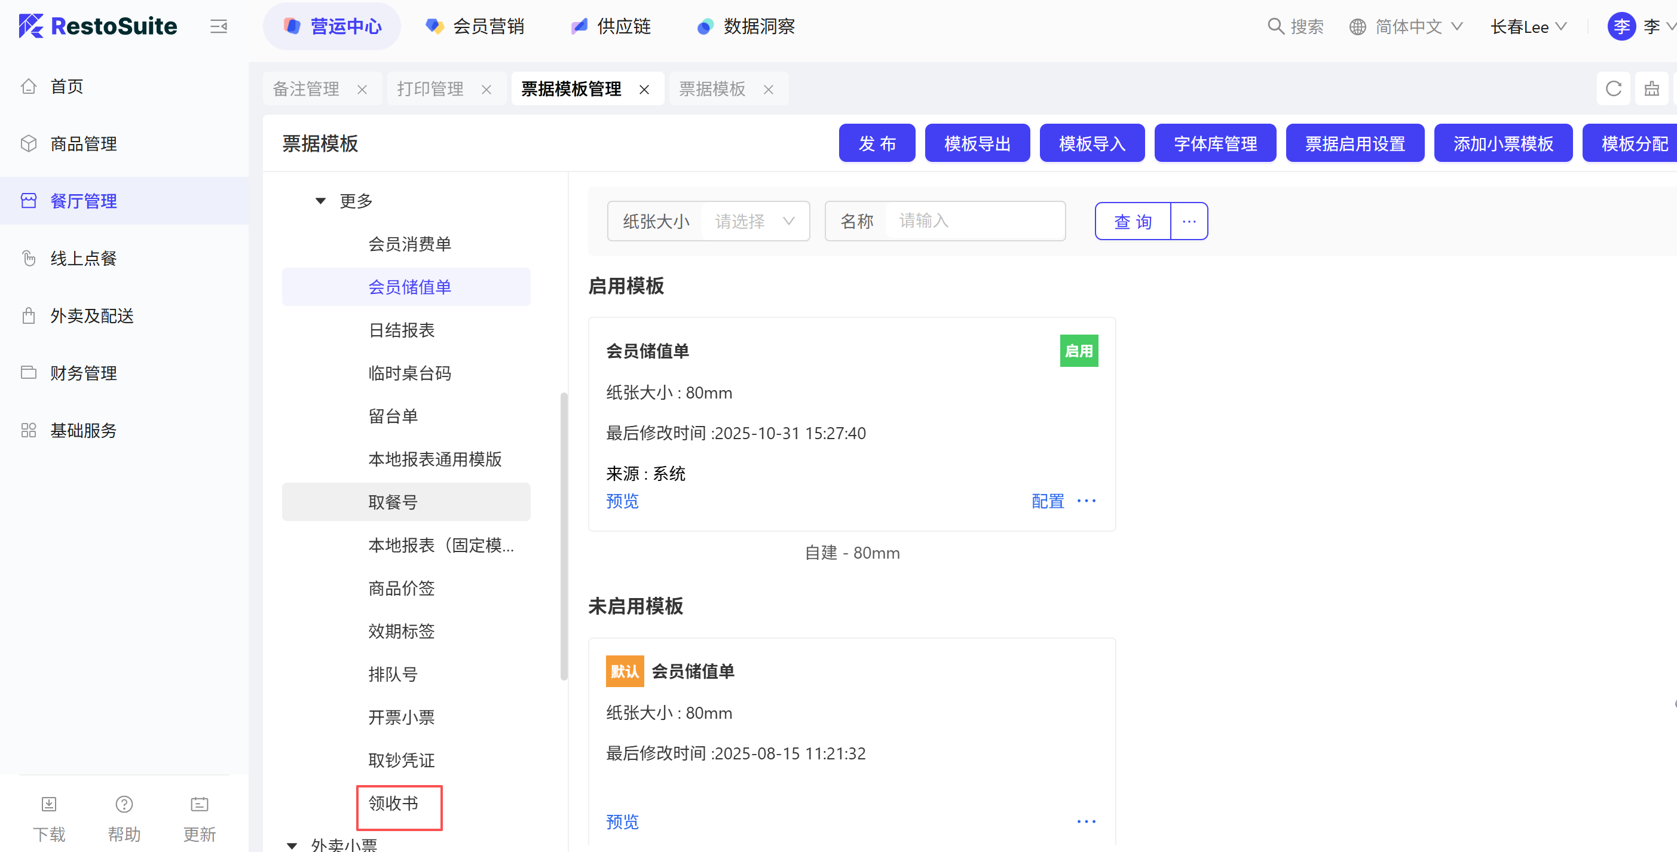The height and width of the screenshot is (852, 1677).
Task: Click the Update icon in footer
Action: (199, 804)
